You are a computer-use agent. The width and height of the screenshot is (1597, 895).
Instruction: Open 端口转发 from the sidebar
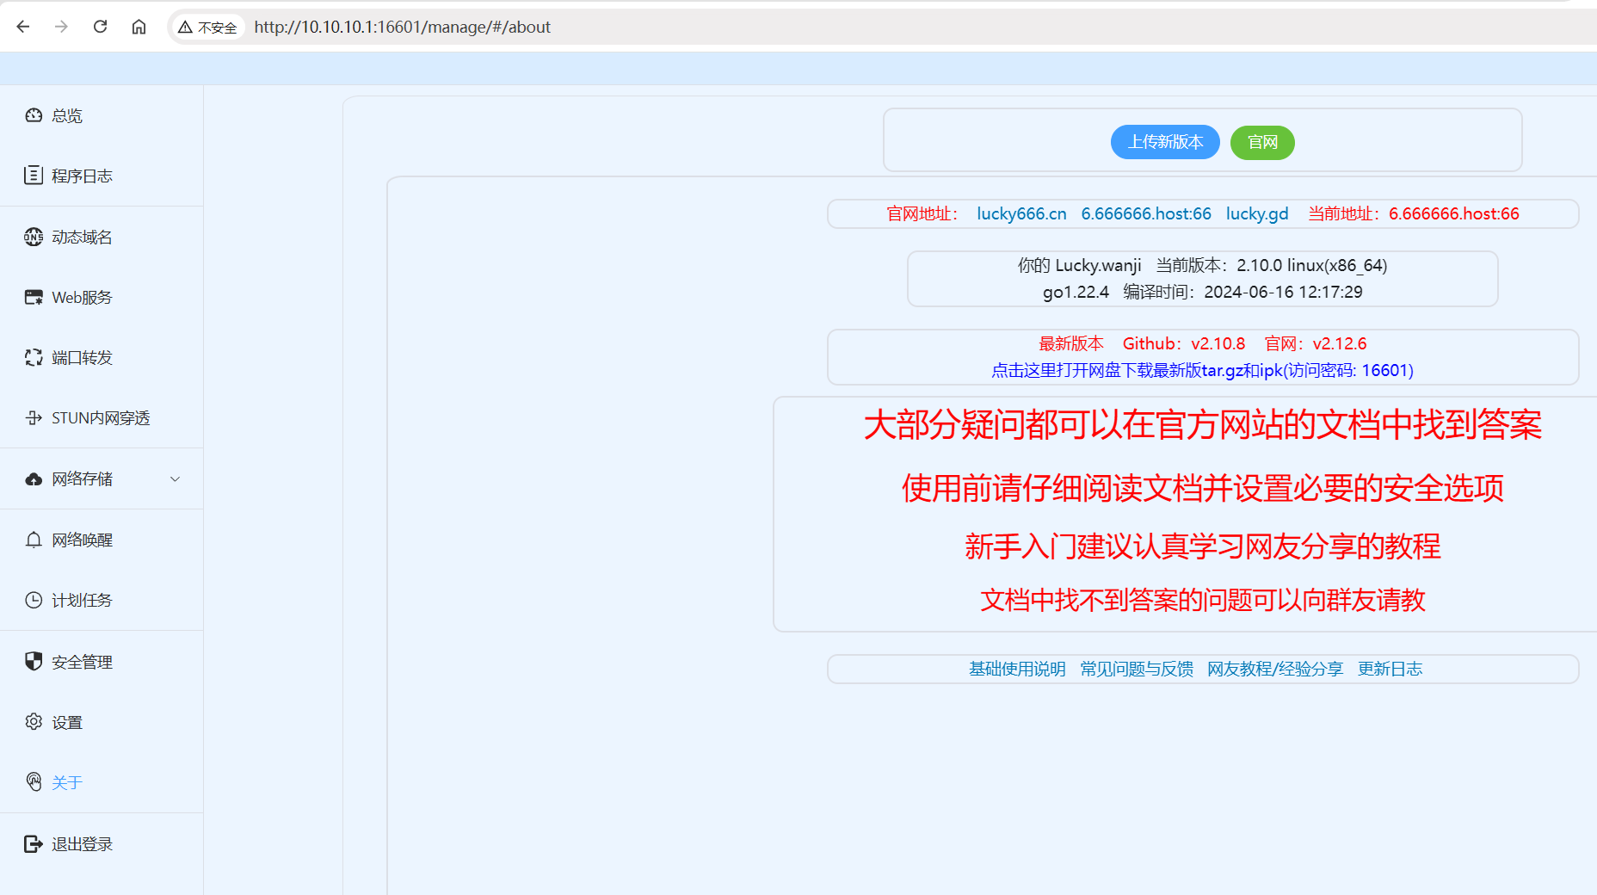pyautogui.click(x=102, y=357)
